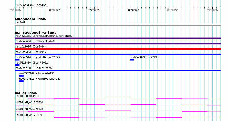Click the nsv1009343 Coe2014 label
The height and width of the screenshot is (121, 228).
click(31, 52)
